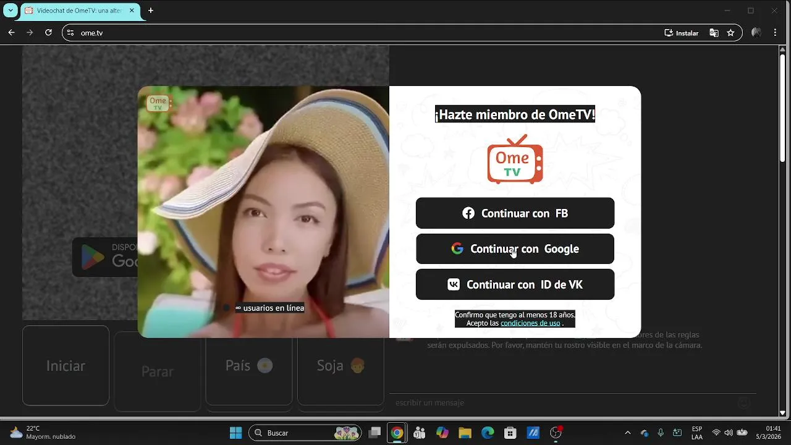The height and width of the screenshot is (445, 791).
Task: Go forward in browser history
Action: point(30,33)
